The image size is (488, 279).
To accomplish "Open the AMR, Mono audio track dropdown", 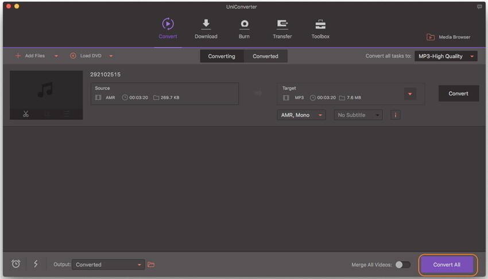I will click(301, 115).
